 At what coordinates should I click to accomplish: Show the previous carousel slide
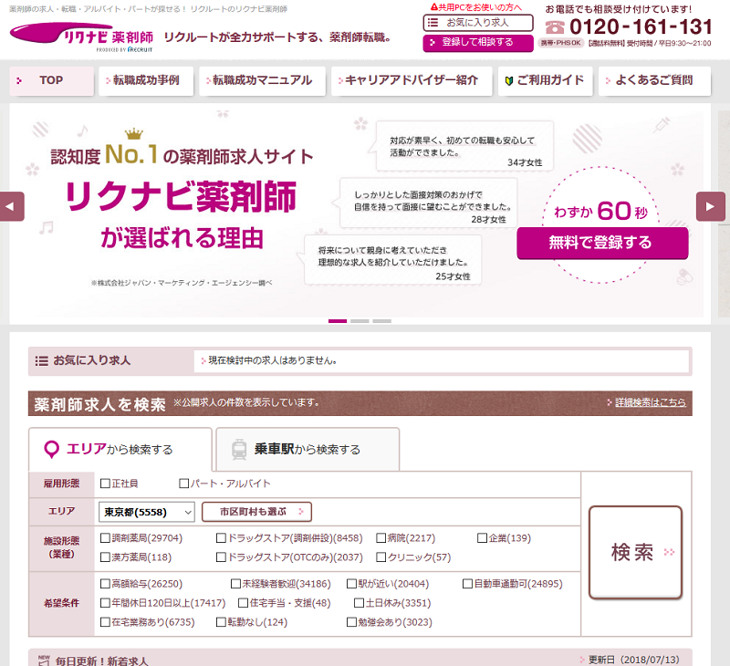coord(12,206)
